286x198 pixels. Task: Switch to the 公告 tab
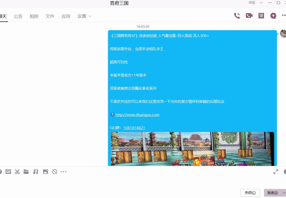pyautogui.click(x=18, y=16)
